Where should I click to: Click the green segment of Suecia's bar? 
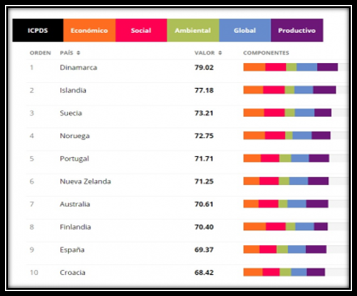(x=289, y=113)
